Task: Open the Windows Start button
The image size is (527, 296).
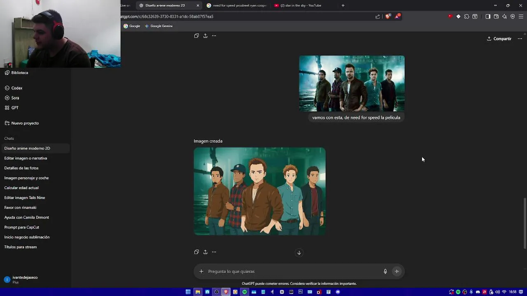Action: pos(188,292)
